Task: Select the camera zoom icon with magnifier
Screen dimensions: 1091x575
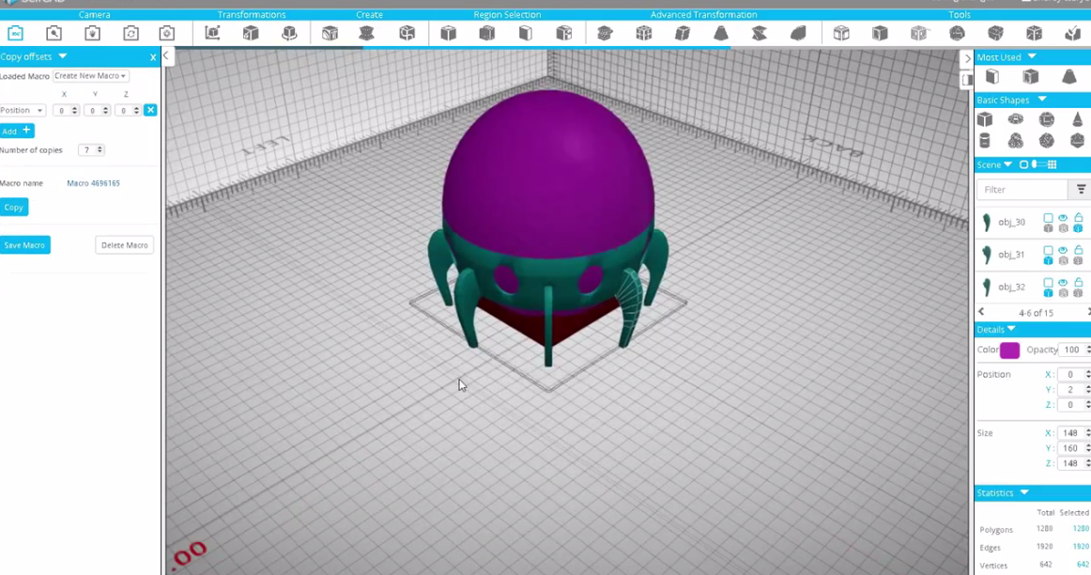Action: click(x=54, y=33)
